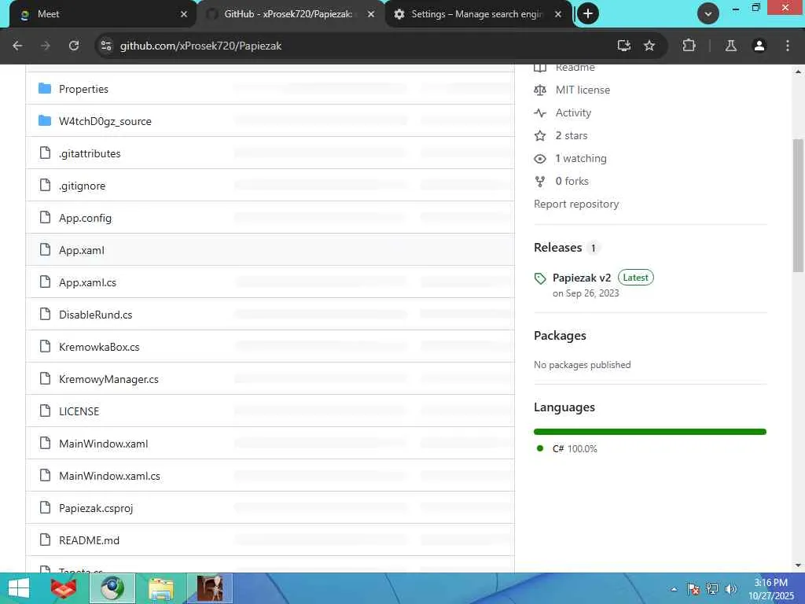View the 2 stars stargazers
This screenshot has width=805, height=604.
pyautogui.click(x=572, y=135)
